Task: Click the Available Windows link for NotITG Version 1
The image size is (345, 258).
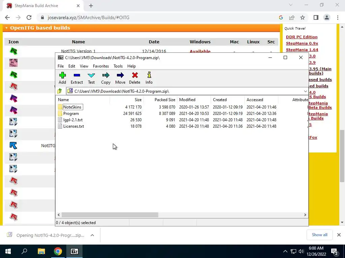Action: [x=200, y=51]
